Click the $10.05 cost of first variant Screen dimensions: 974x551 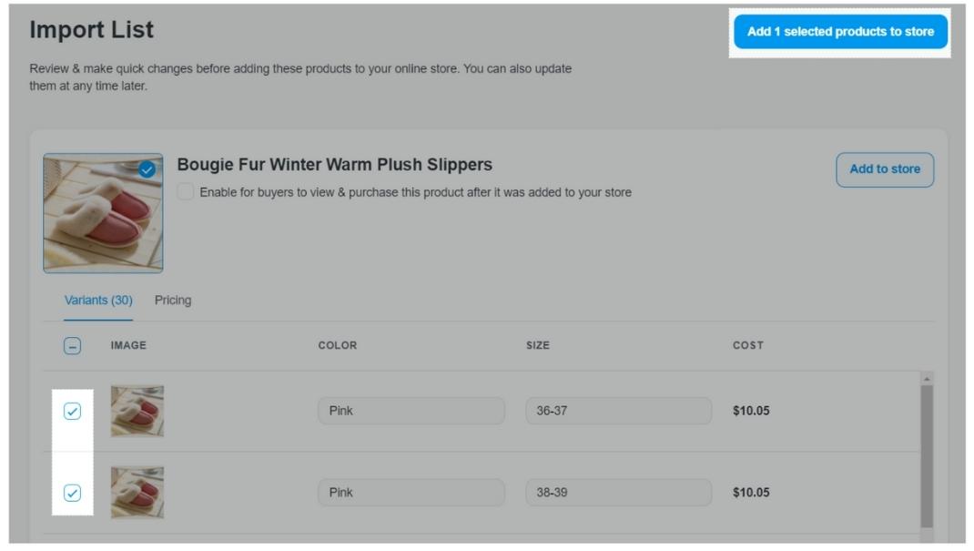tap(751, 411)
